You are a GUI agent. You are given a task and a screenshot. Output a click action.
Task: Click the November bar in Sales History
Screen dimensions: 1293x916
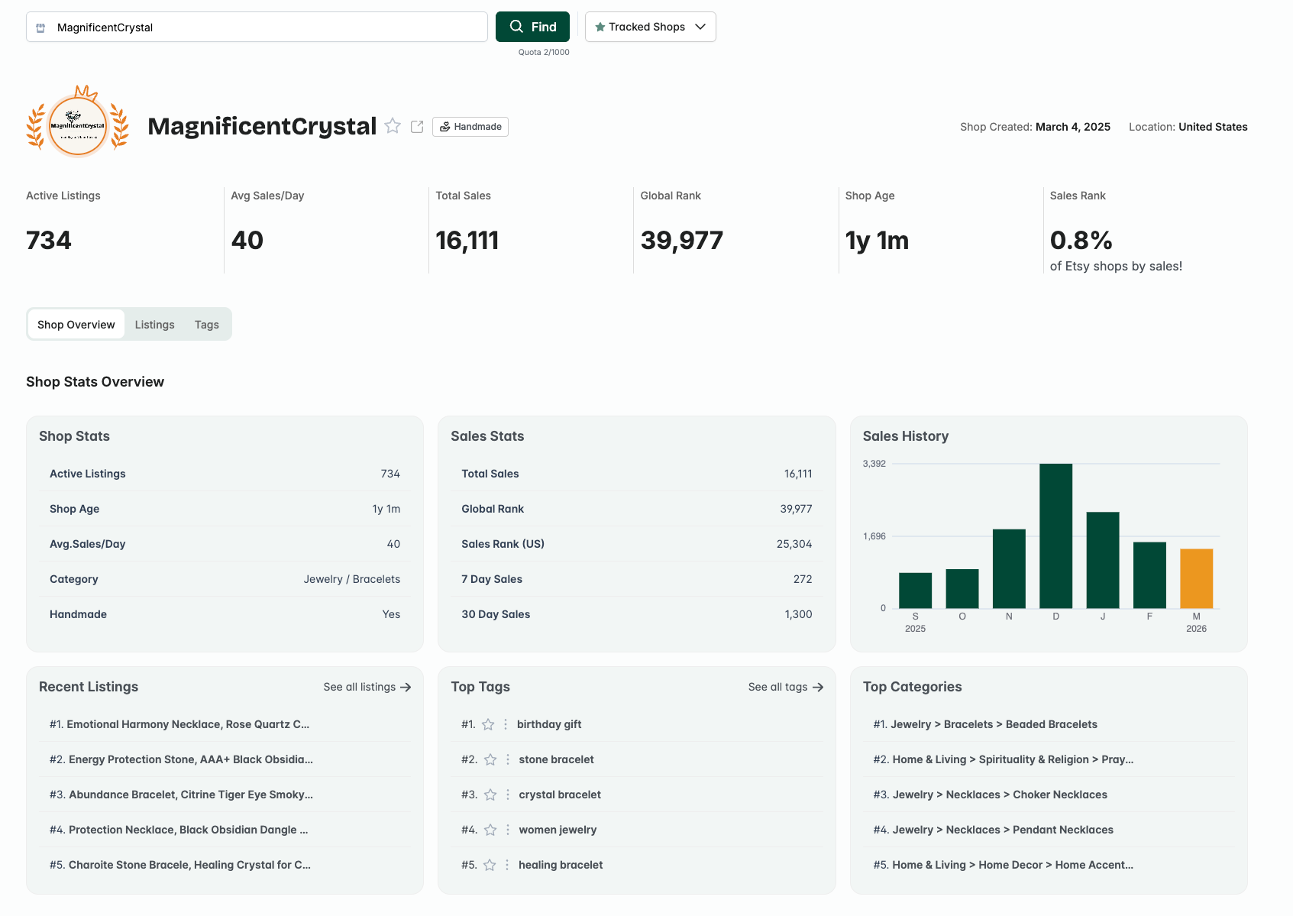(1009, 568)
